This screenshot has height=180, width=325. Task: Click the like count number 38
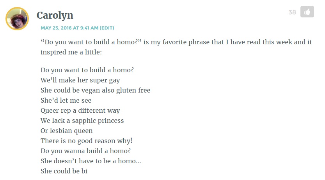[x=292, y=12]
